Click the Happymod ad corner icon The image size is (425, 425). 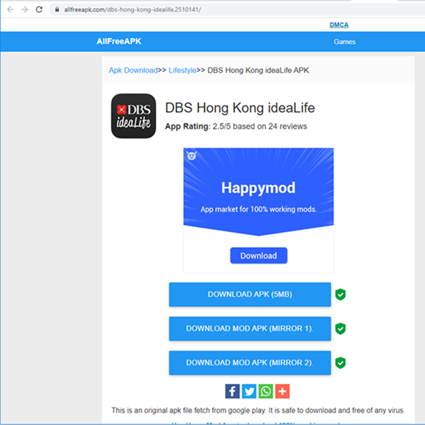tap(191, 156)
